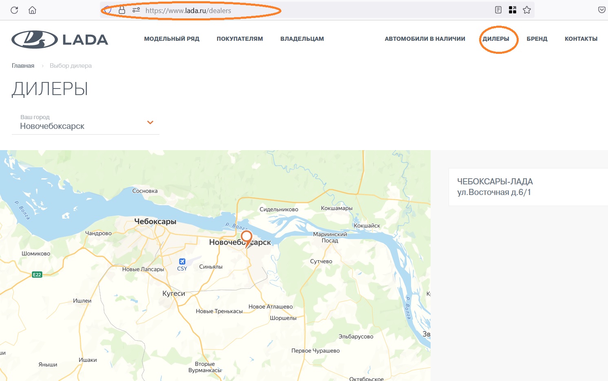The width and height of the screenshot is (608, 381).
Task: Click the URL address field
Action: tap(285, 11)
